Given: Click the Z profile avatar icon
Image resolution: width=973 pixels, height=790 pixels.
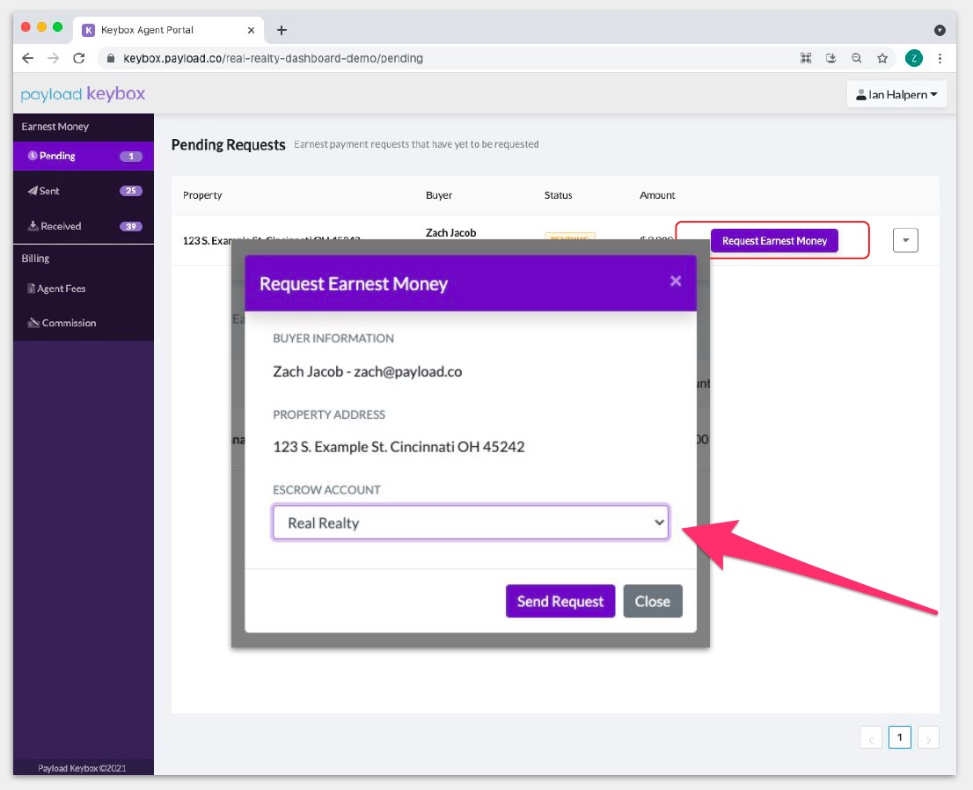Looking at the screenshot, I should coord(913,57).
